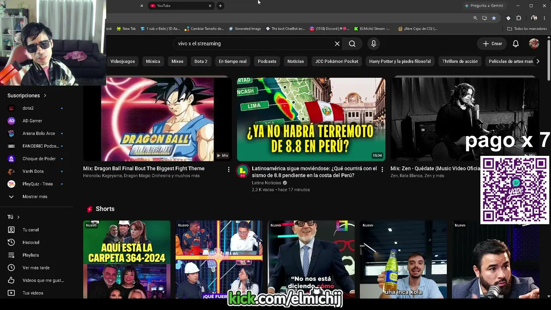Open the Tú section header
This screenshot has height=310, width=551.
[13, 217]
